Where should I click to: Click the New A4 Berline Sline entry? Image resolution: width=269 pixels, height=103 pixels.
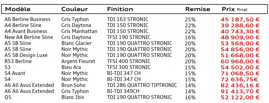(29, 37)
